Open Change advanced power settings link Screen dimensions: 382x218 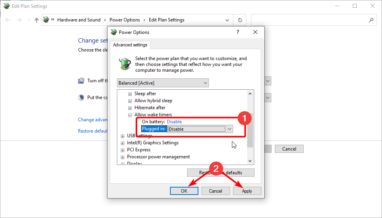[93, 120]
